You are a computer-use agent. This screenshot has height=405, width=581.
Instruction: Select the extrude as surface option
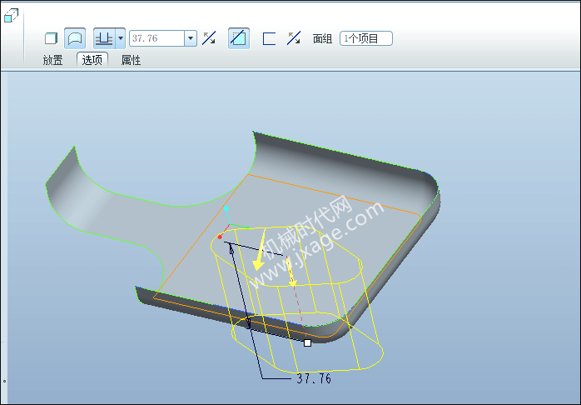[x=75, y=38]
